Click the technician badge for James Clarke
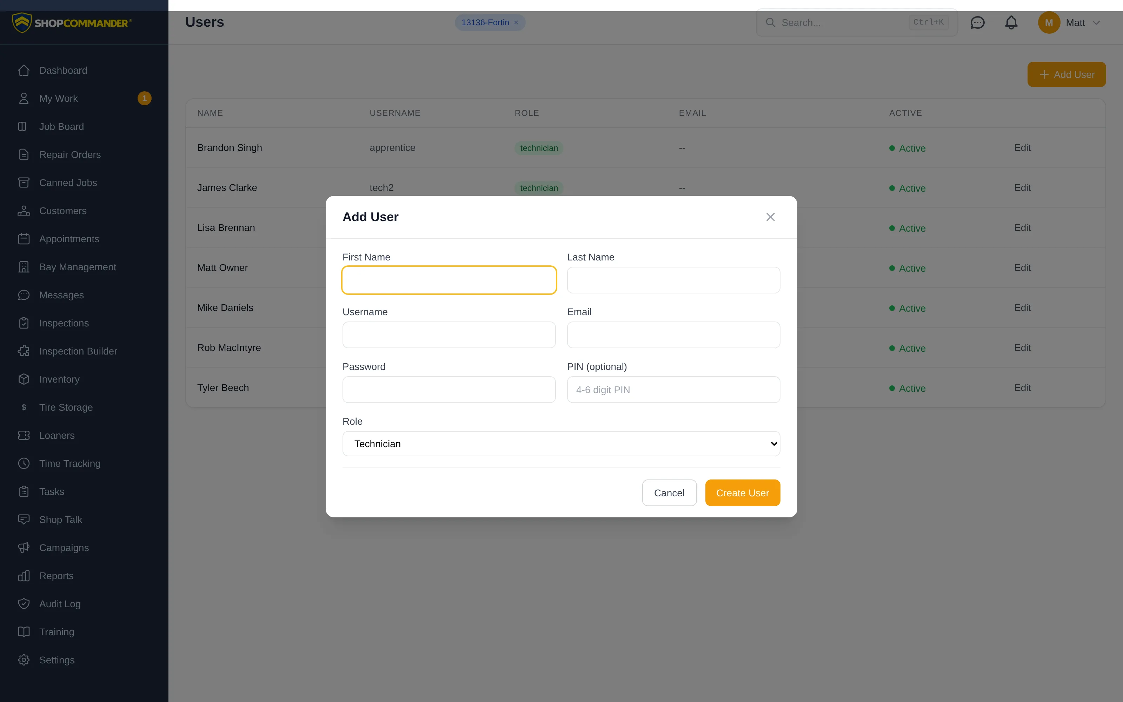1123x702 pixels. pos(539,188)
